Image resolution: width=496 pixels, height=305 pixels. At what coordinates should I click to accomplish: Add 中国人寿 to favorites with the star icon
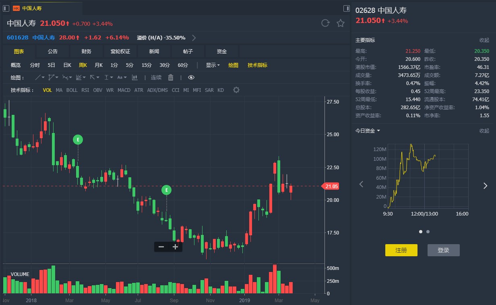pyautogui.click(x=341, y=23)
